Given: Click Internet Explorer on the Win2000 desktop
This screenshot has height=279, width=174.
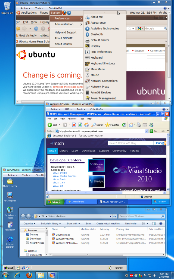Looking at the screenshot, I should pyautogui.click(x=10, y=242).
